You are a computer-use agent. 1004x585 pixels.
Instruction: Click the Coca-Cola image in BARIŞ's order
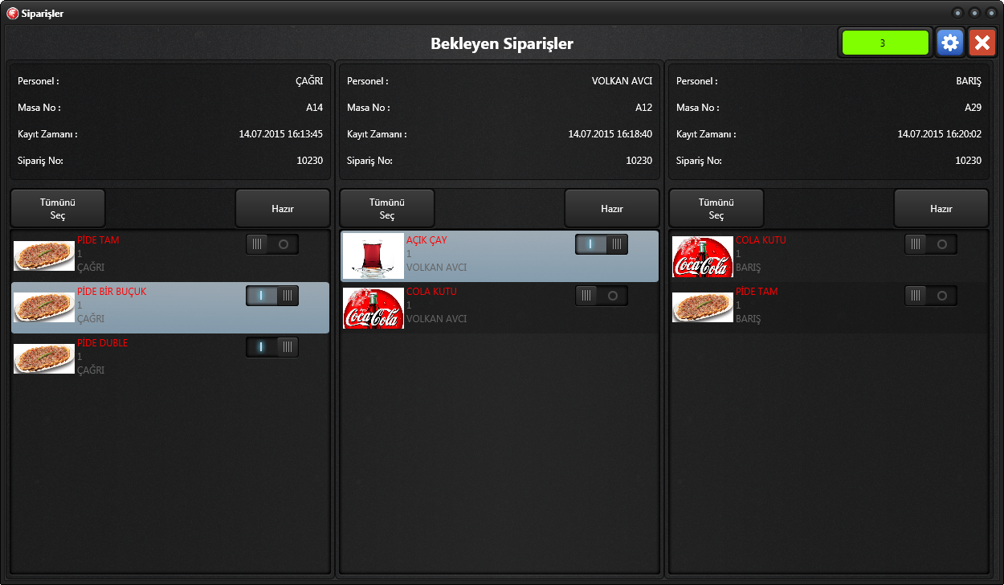coord(703,256)
